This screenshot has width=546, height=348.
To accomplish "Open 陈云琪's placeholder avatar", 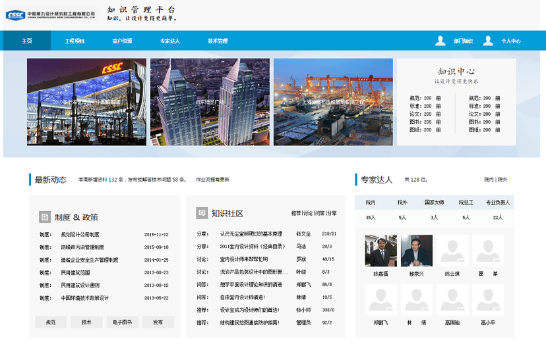I will pyautogui.click(x=453, y=251).
